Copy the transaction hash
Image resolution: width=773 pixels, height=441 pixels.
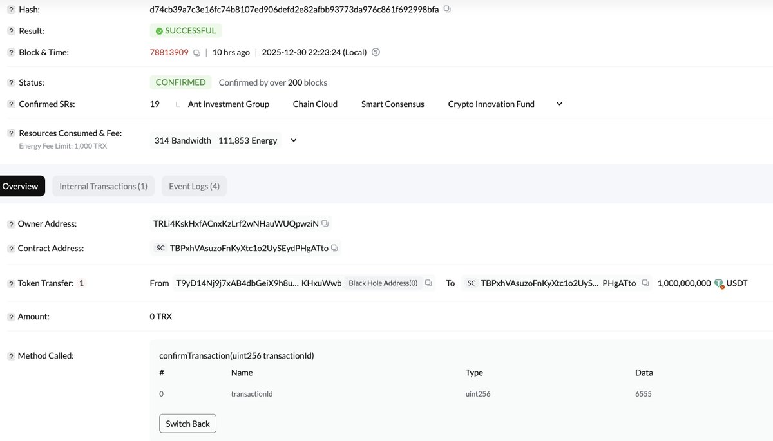[x=448, y=10]
